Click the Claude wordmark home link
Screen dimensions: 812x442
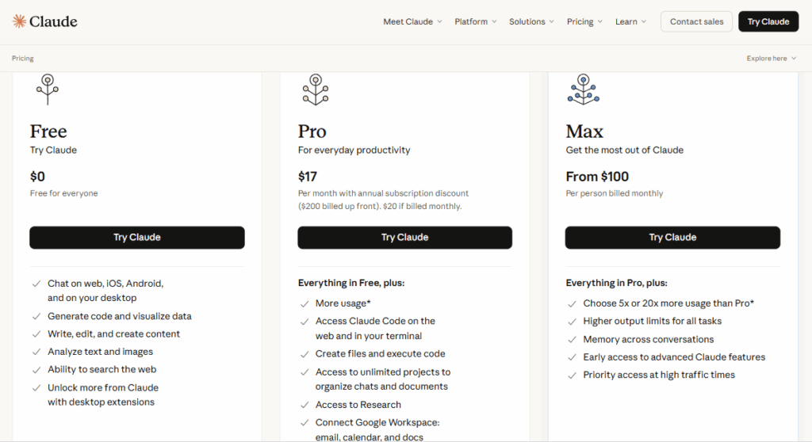53,21
